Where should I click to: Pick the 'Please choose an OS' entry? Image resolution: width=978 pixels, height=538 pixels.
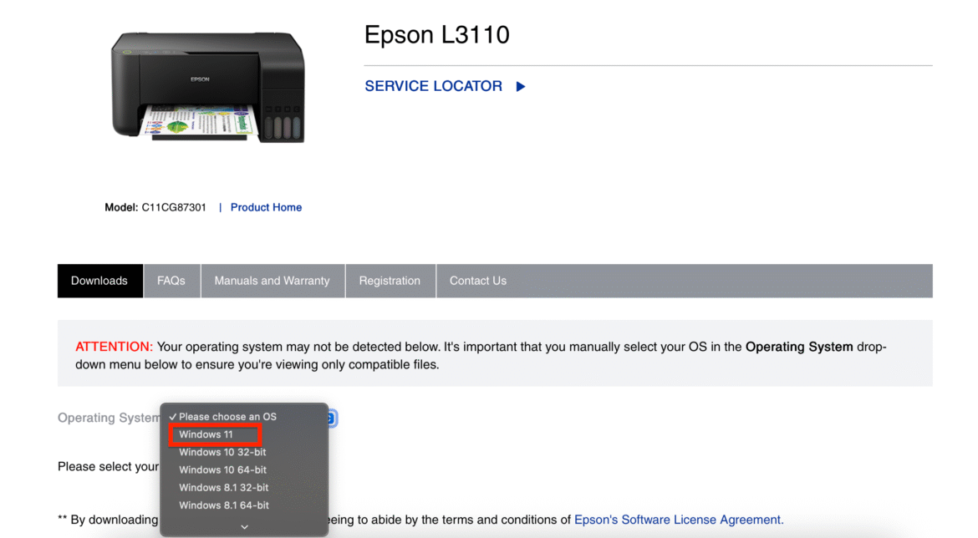(225, 416)
